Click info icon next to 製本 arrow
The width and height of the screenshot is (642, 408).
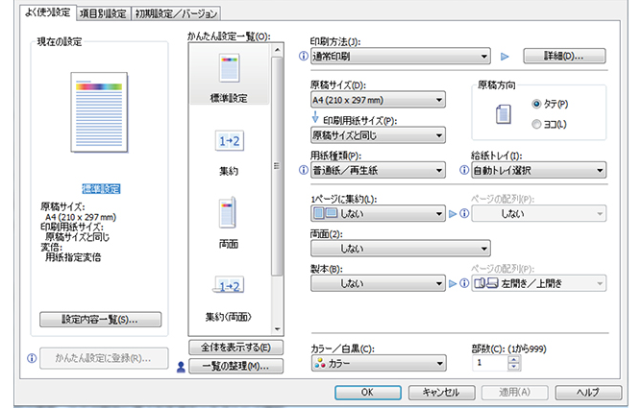(x=464, y=283)
